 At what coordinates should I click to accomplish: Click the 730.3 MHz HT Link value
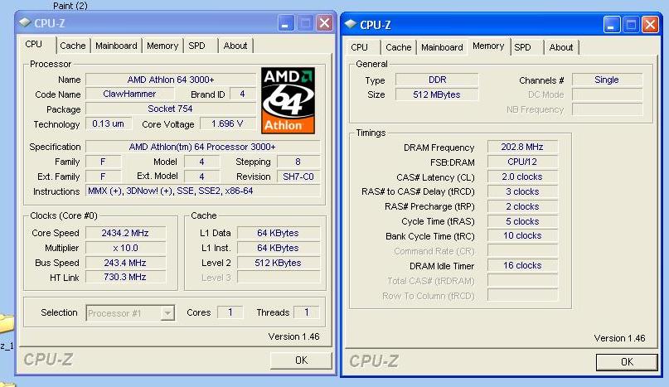pos(125,277)
